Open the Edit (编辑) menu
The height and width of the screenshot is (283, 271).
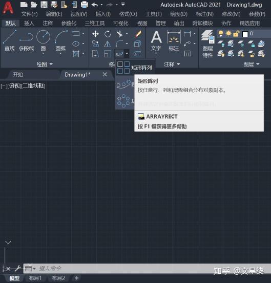pyautogui.click(x=54, y=14)
